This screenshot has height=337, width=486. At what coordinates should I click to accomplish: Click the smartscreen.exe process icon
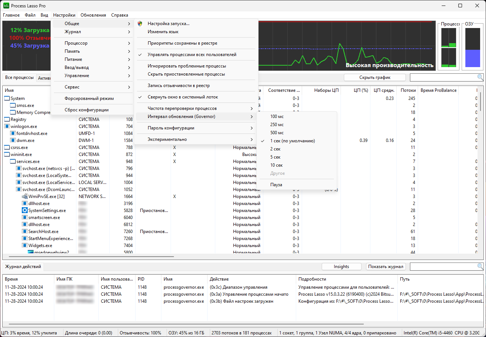pyautogui.click(x=25, y=218)
